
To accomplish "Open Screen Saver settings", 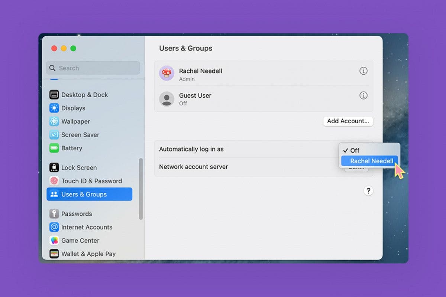I will (x=80, y=135).
